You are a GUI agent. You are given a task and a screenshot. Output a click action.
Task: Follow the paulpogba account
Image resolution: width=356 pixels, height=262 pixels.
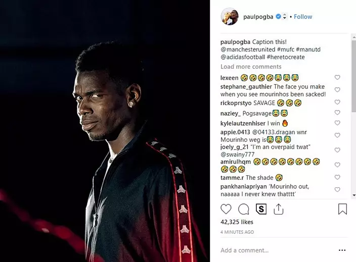click(303, 17)
